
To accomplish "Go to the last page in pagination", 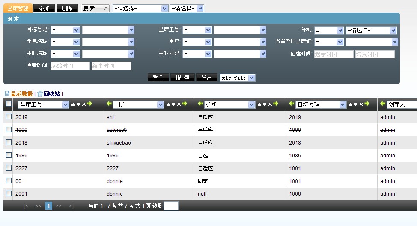I will coord(71,206).
